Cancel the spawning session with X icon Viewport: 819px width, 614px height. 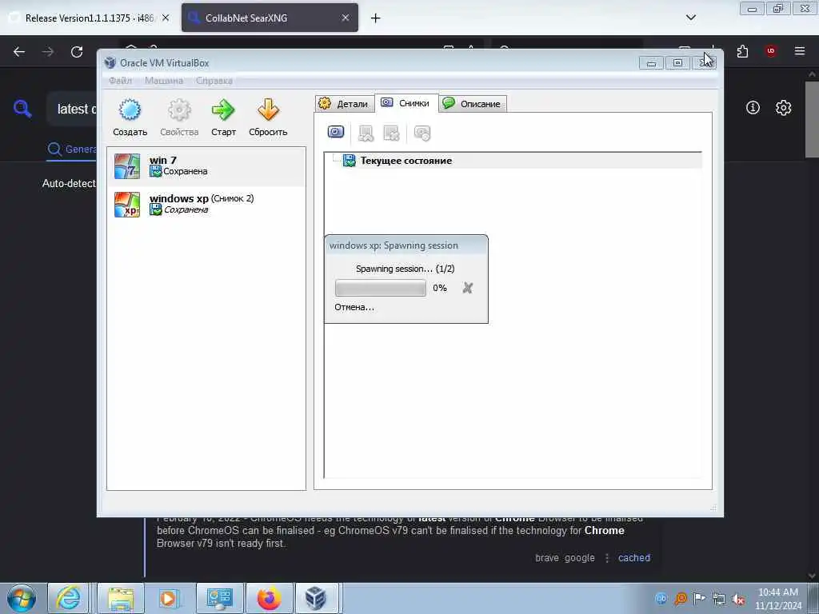point(467,288)
